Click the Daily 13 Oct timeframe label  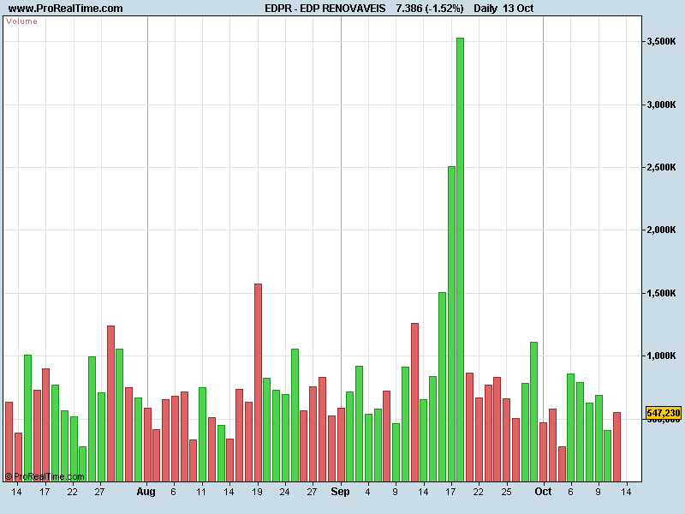pos(503,9)
